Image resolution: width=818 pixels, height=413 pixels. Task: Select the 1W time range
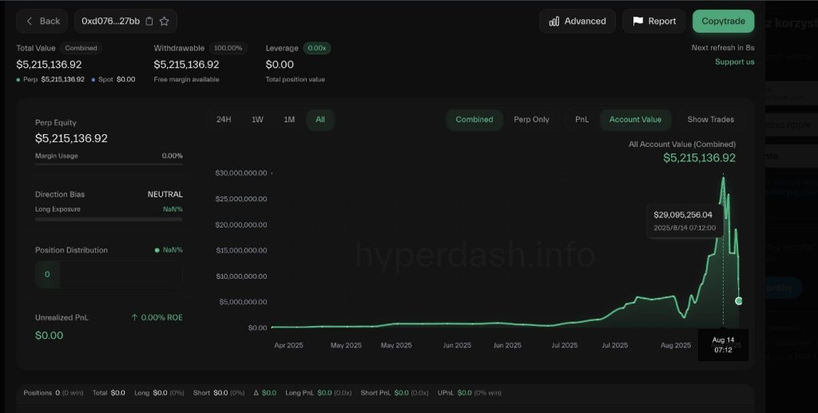pyautogui.click(x=257, y=119)
